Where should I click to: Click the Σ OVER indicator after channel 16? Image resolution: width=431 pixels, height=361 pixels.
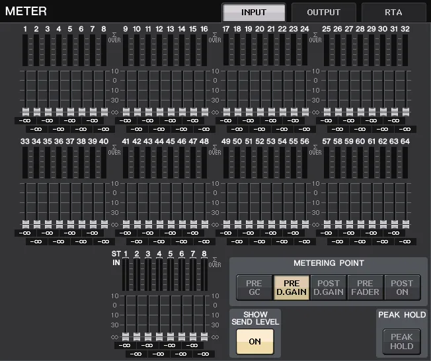[215, 38]
